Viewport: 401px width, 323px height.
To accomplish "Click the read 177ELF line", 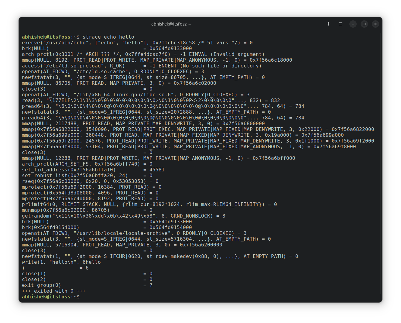I will (x=151, y=101).
